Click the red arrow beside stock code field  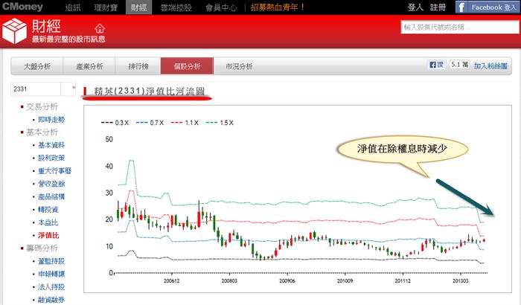click(74, 87)
